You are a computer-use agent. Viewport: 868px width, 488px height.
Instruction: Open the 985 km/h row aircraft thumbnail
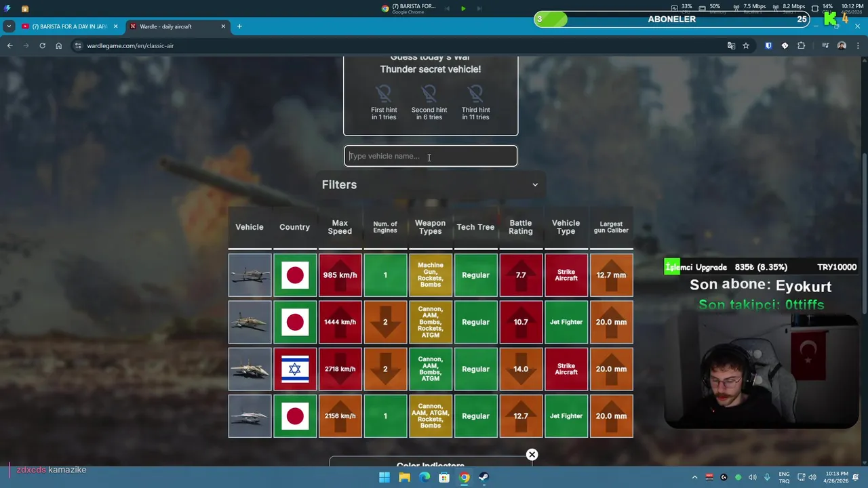pos(250,275)
